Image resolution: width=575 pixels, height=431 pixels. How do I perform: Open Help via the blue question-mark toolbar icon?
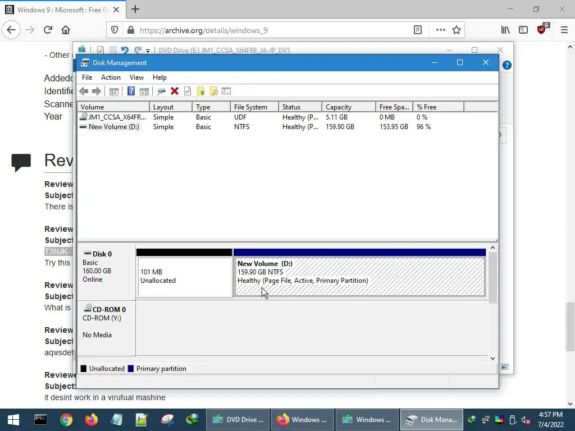[131, 91]
